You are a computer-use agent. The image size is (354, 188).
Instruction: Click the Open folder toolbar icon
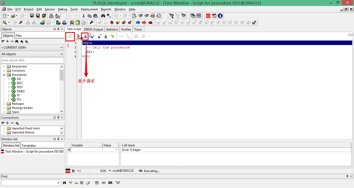(13, 16)
